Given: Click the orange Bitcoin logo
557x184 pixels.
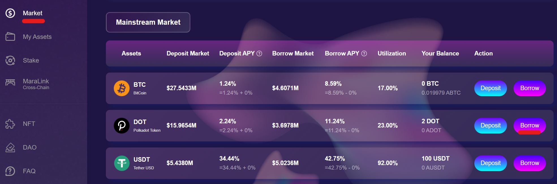Looking at the screenshot, I should [x=122, y=88].
